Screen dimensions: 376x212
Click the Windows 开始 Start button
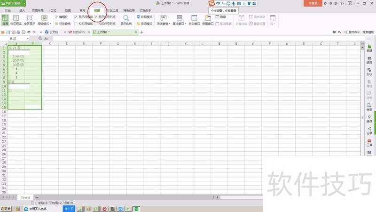[6, 209]
